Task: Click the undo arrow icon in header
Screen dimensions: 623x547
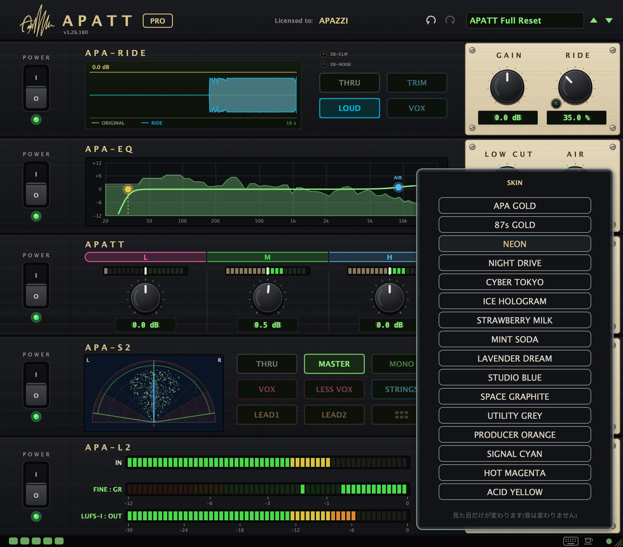Action: (x=431, y=20)
